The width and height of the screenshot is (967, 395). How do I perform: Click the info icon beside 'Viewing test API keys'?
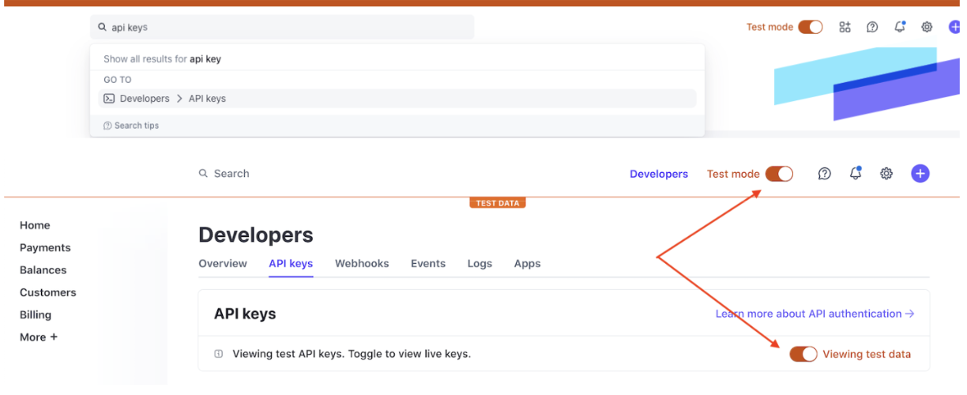click(219, 354)
